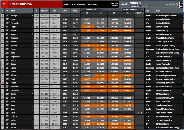
Task: Click the pit P marker on Rodrigo's row
Action: [x=32, y=16]
